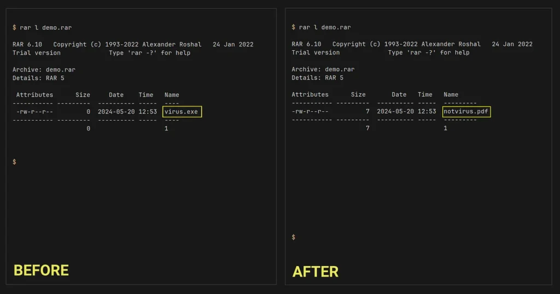Click time 12:53 in the notvirus.pdf row
Screen dimensions: 560x294
pos(427,111)
